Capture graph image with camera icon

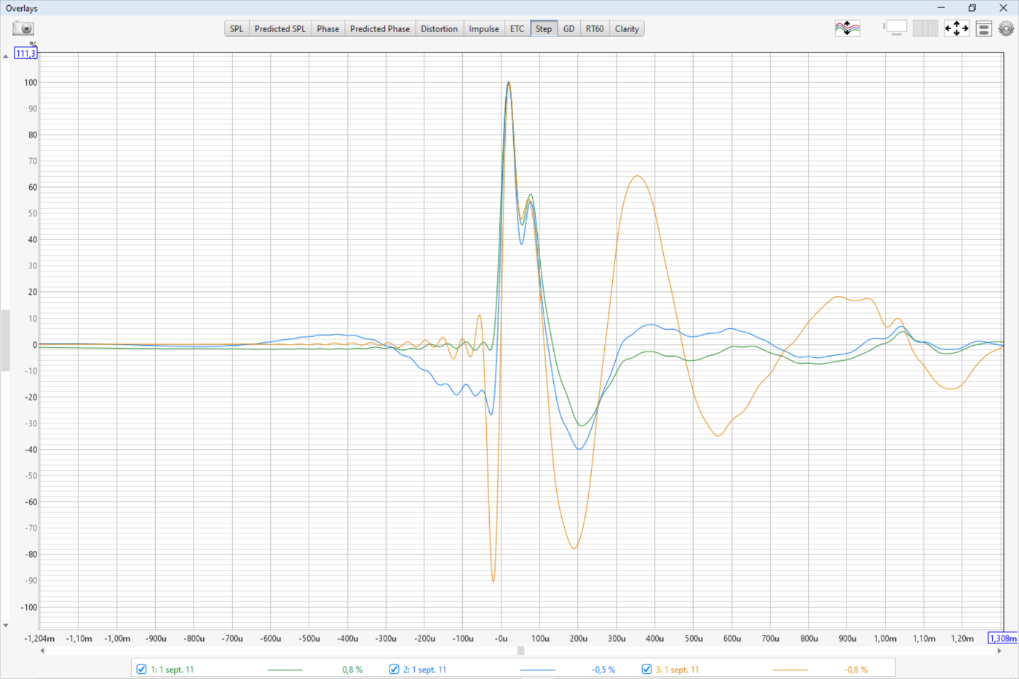click(23, 28)
